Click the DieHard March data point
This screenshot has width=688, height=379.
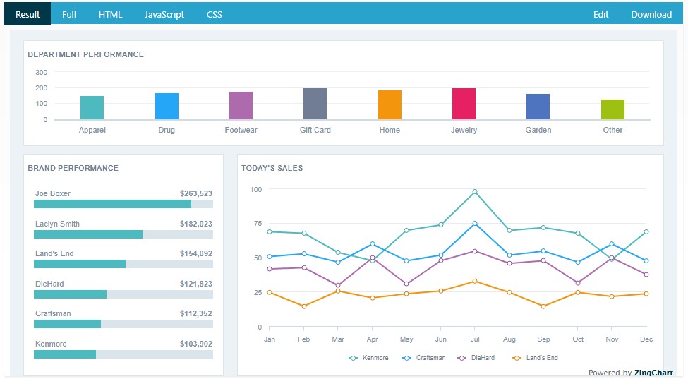tap(338, 286)
